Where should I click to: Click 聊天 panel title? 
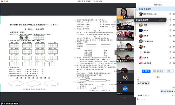click(158, 77)
